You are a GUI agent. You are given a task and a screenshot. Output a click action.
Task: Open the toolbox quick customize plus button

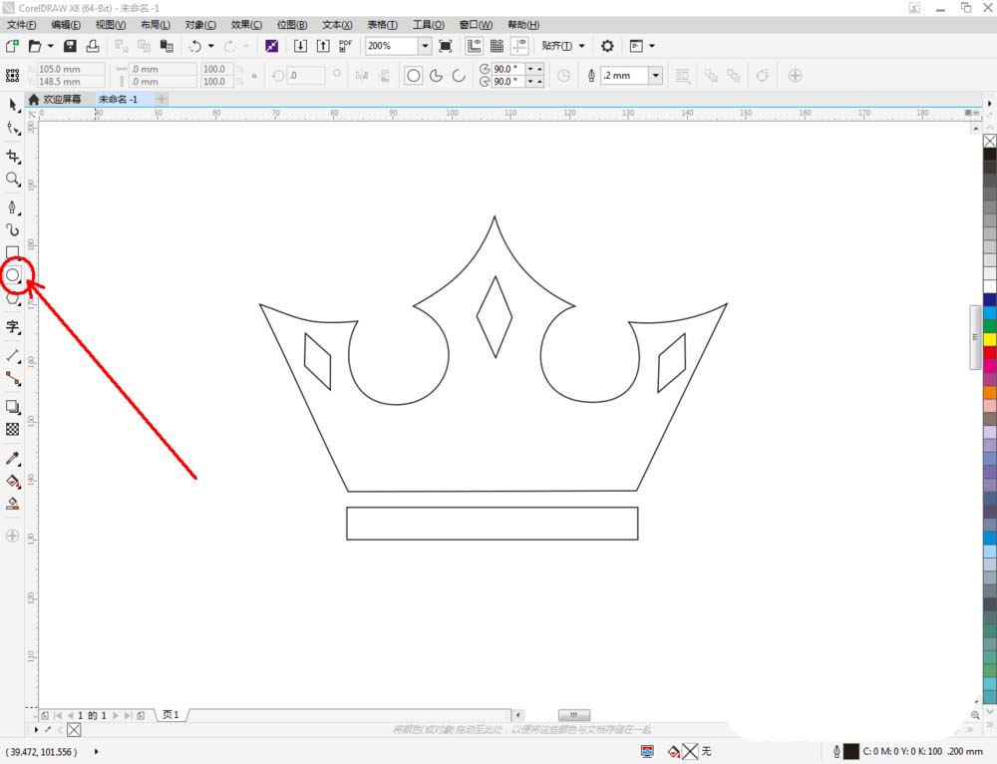point(13,536)
